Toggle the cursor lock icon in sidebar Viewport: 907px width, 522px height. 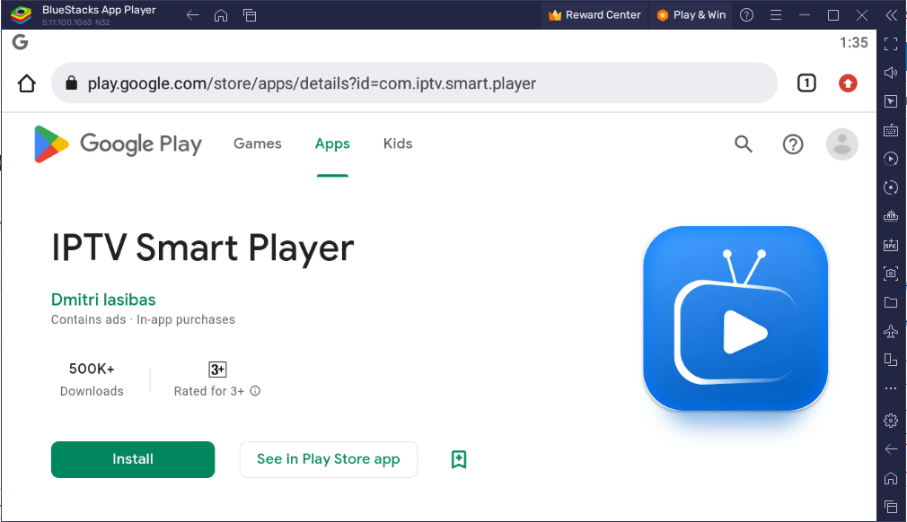tap(891, 101)
